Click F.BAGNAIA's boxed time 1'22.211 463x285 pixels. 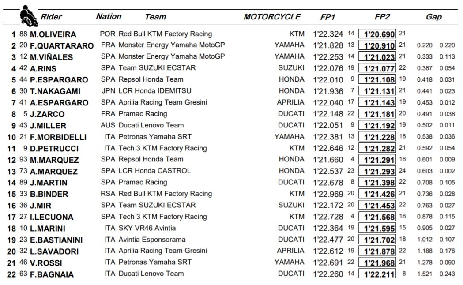(x=377, y=274)
